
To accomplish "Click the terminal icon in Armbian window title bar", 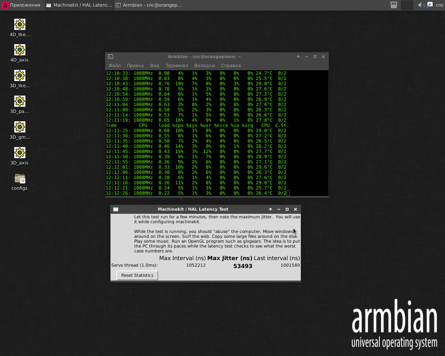I will coord(111,57).
